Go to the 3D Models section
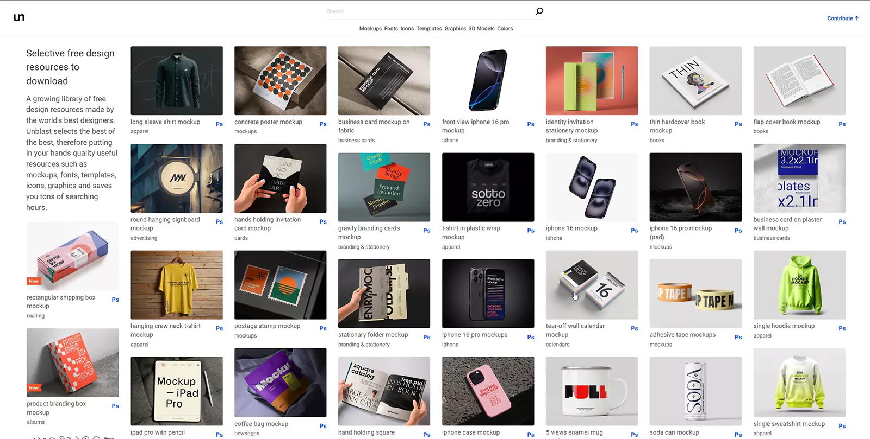 click(x=481, y=29)
